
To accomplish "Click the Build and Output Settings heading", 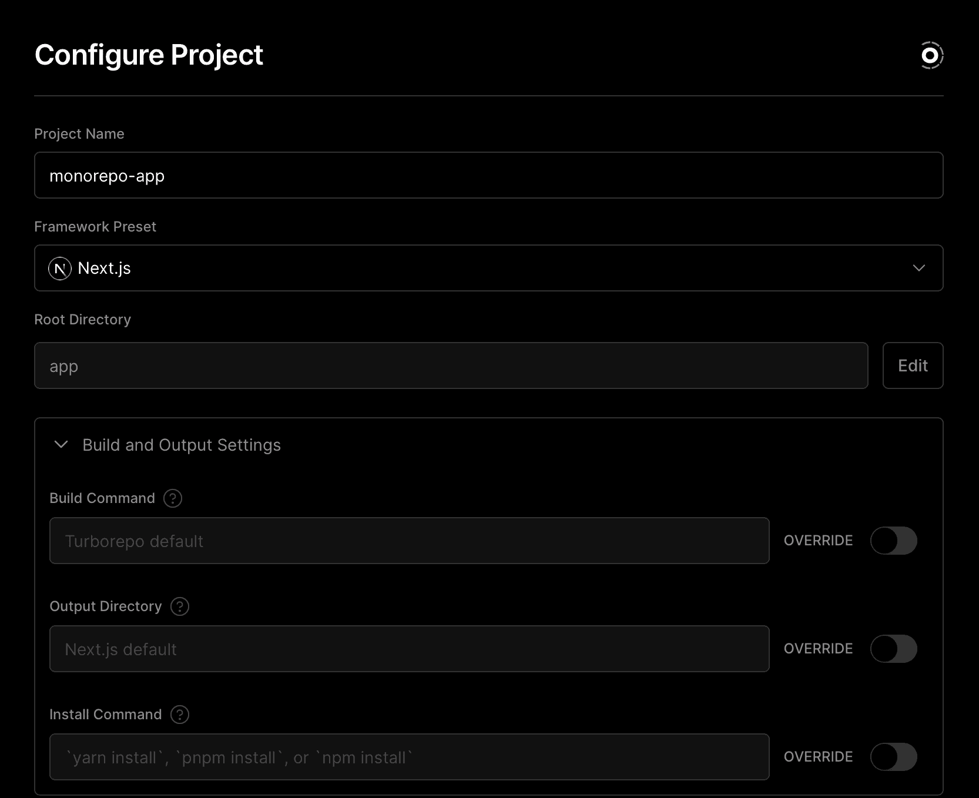I will (181, 445).
